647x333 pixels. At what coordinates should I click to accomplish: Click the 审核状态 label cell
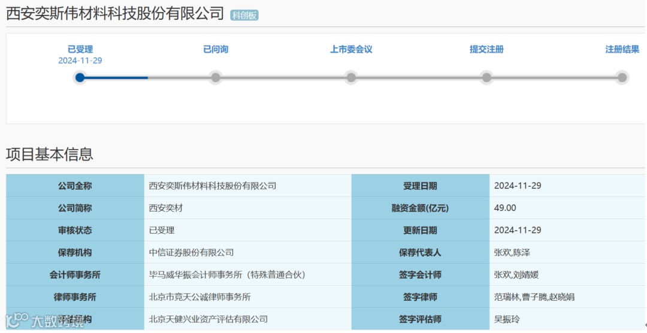coord(75,230)
